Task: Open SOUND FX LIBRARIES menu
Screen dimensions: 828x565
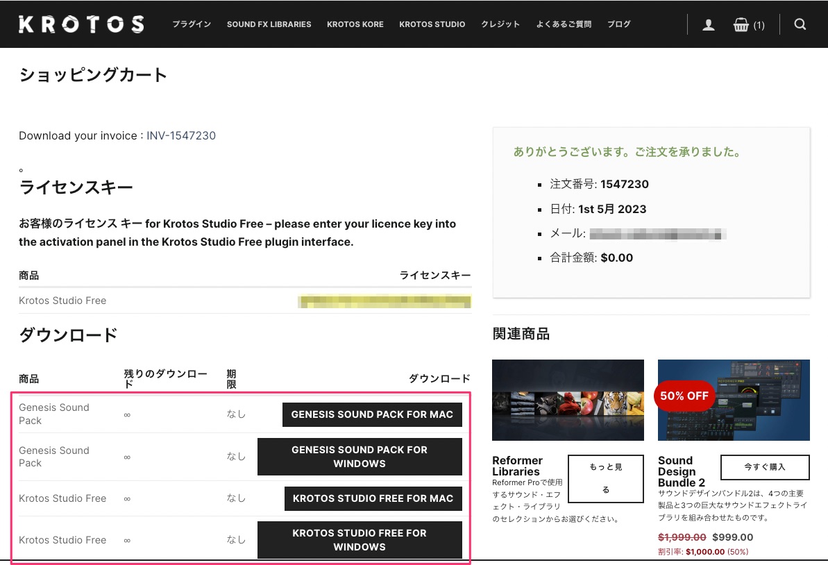Action: [269, 24]
